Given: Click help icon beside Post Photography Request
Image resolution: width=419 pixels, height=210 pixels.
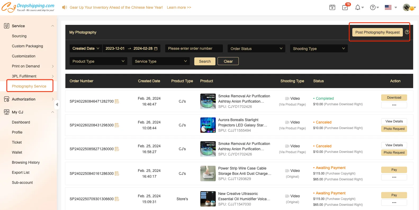Looking at the screenshot, I should point(407,32).
